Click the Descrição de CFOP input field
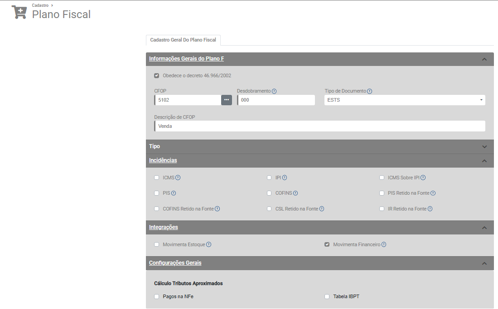The image size is (498, 309). pyautogui.click(x=319, y=126)
